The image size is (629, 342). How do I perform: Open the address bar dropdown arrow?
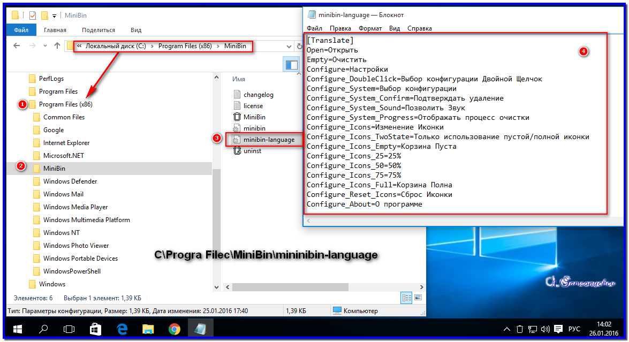click(x=289, y=46)
